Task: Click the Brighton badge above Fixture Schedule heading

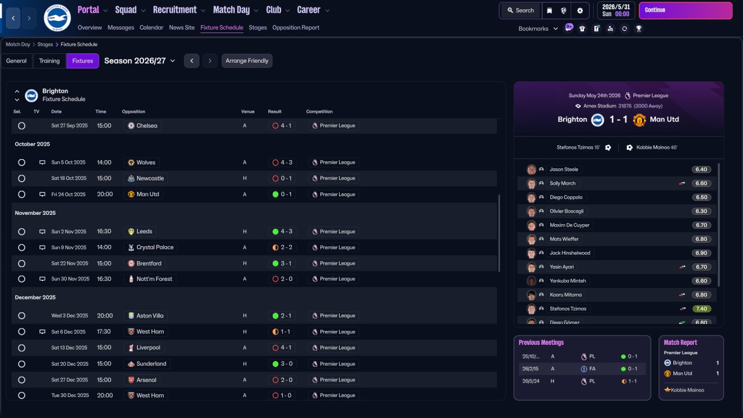Action: (x=31, y=95)
